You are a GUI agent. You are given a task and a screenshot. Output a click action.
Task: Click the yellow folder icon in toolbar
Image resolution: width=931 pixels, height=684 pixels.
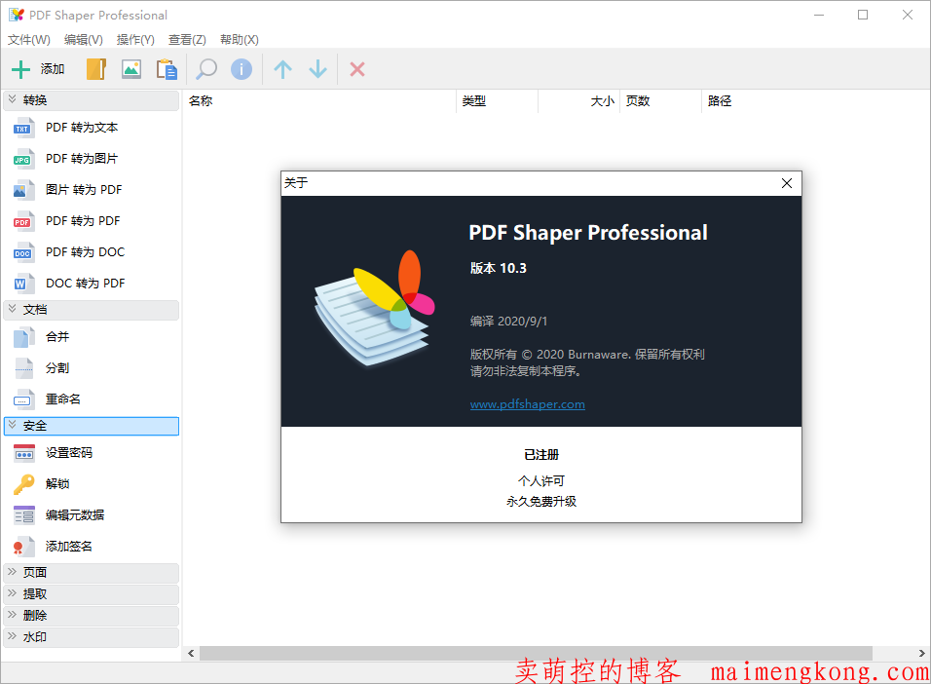[95, 69]
